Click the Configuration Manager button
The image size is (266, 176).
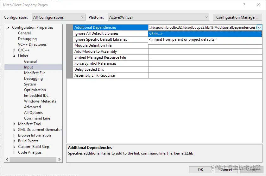pos(237,17)
